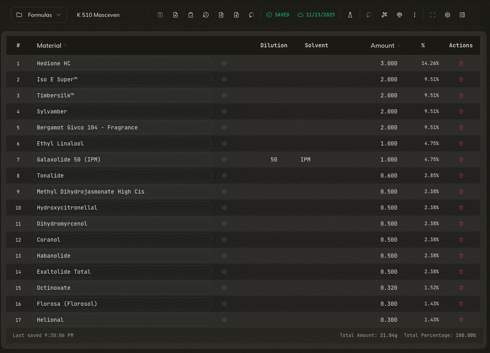
Task: Toggle fullscreen mode icon
Action: [433, 15]
